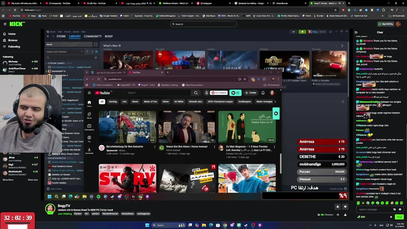
Task: Click Show More in following list
Action: coord(8,180)
